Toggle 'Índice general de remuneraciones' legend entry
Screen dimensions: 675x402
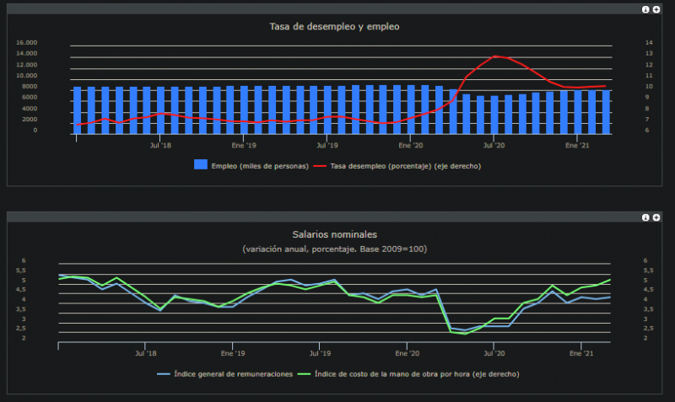[x=233, y=373]
